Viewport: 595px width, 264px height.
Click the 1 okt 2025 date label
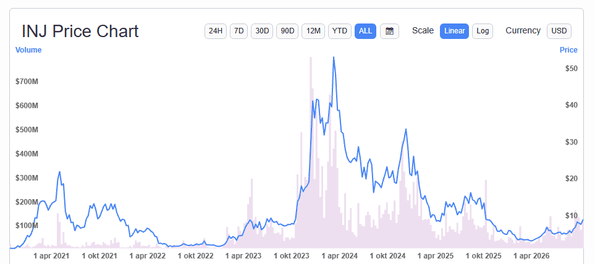[x=483, y=256]
